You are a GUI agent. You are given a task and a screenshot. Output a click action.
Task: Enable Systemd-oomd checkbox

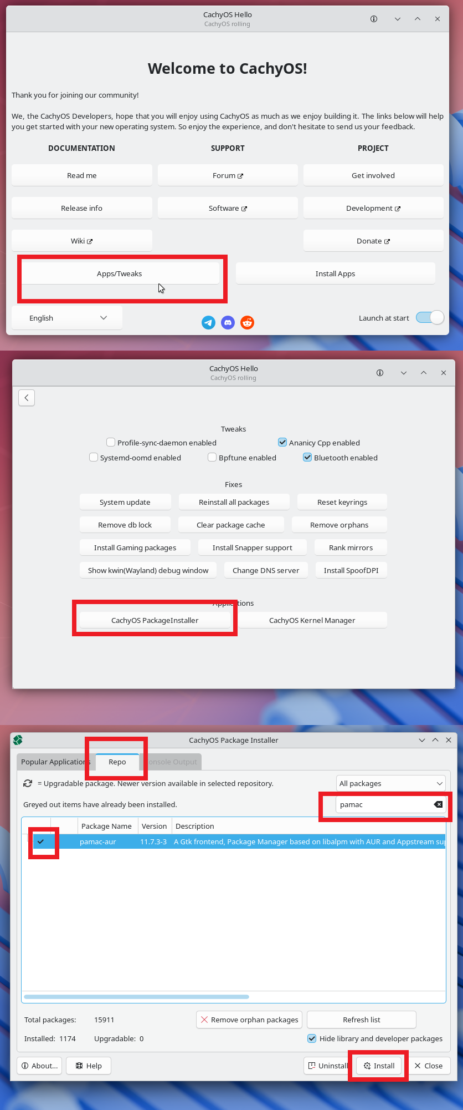click(94, 457)
